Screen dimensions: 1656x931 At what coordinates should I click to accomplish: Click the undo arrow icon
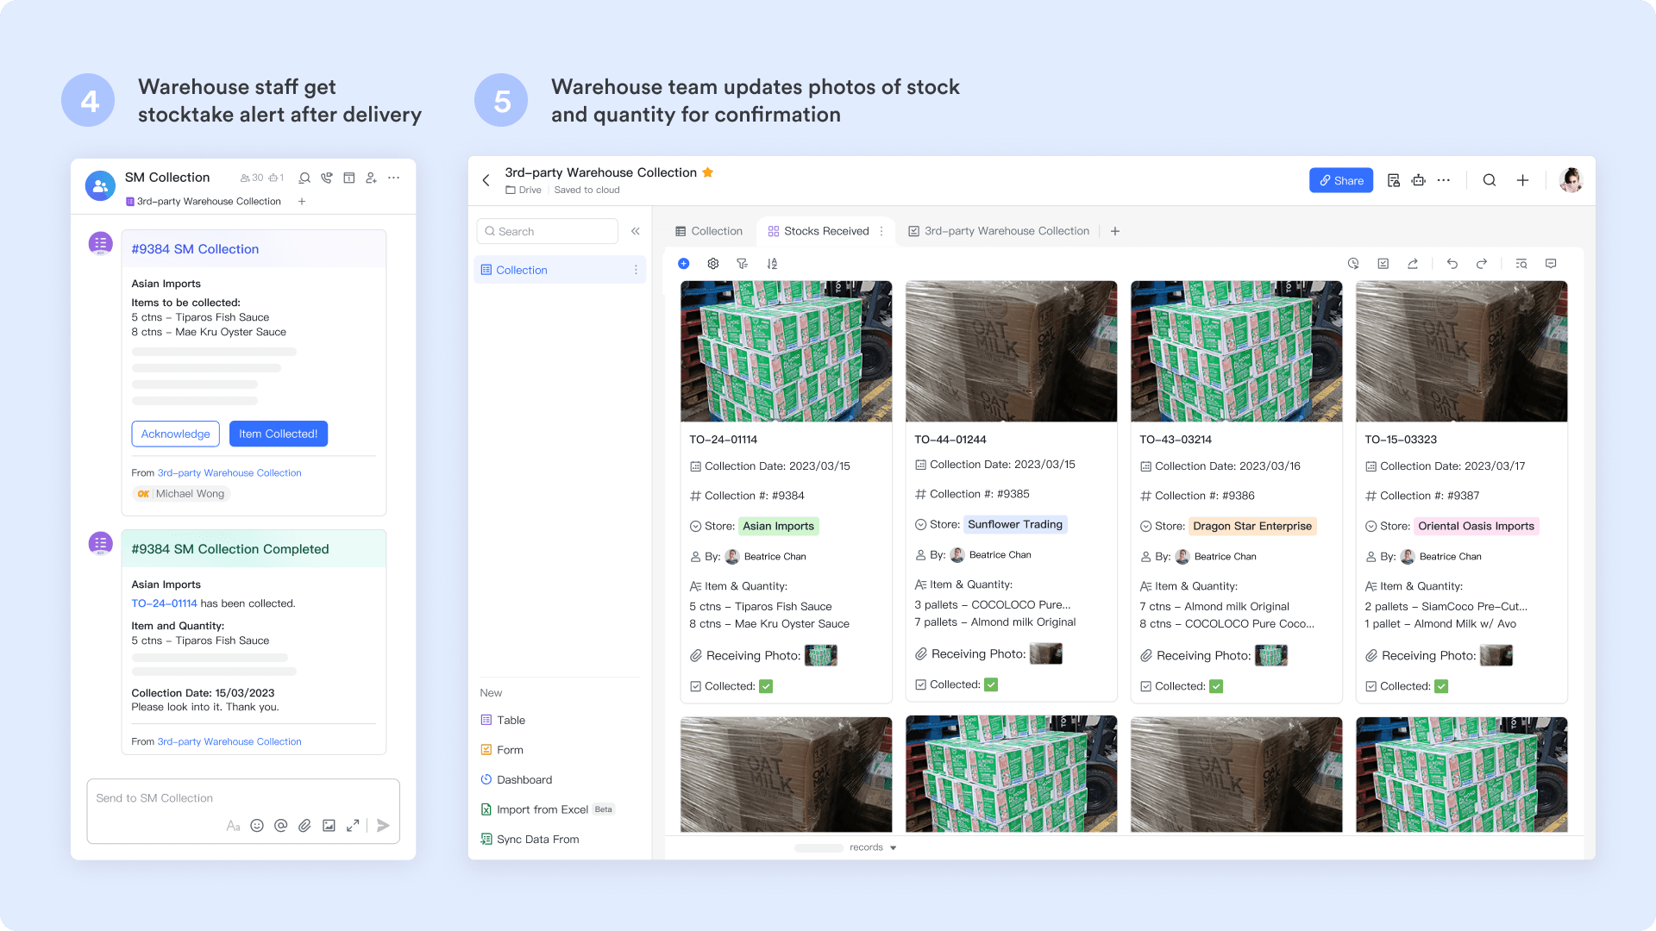coord(1452,264)
